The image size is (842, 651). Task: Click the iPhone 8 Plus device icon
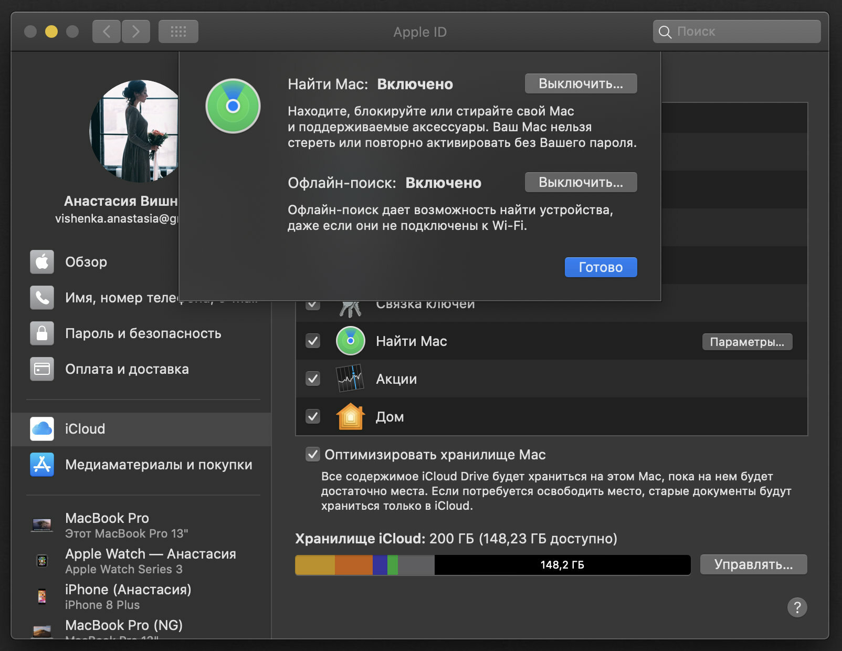pos(42,596)
